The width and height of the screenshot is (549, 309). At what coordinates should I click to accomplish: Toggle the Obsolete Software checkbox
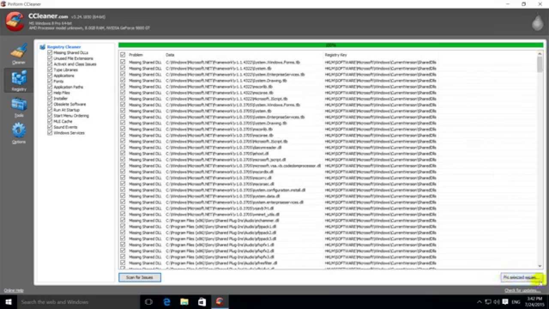click(x=50, y=104)
